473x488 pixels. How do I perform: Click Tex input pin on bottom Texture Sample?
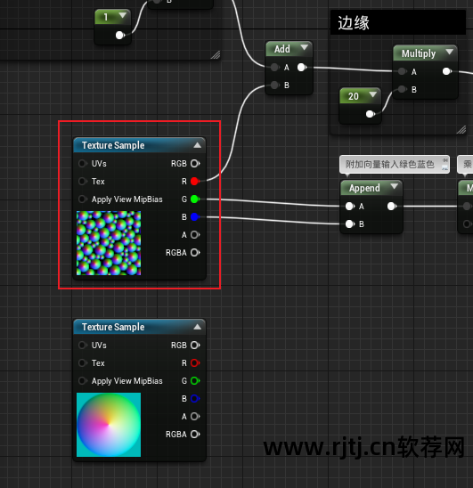pos(82,363)
